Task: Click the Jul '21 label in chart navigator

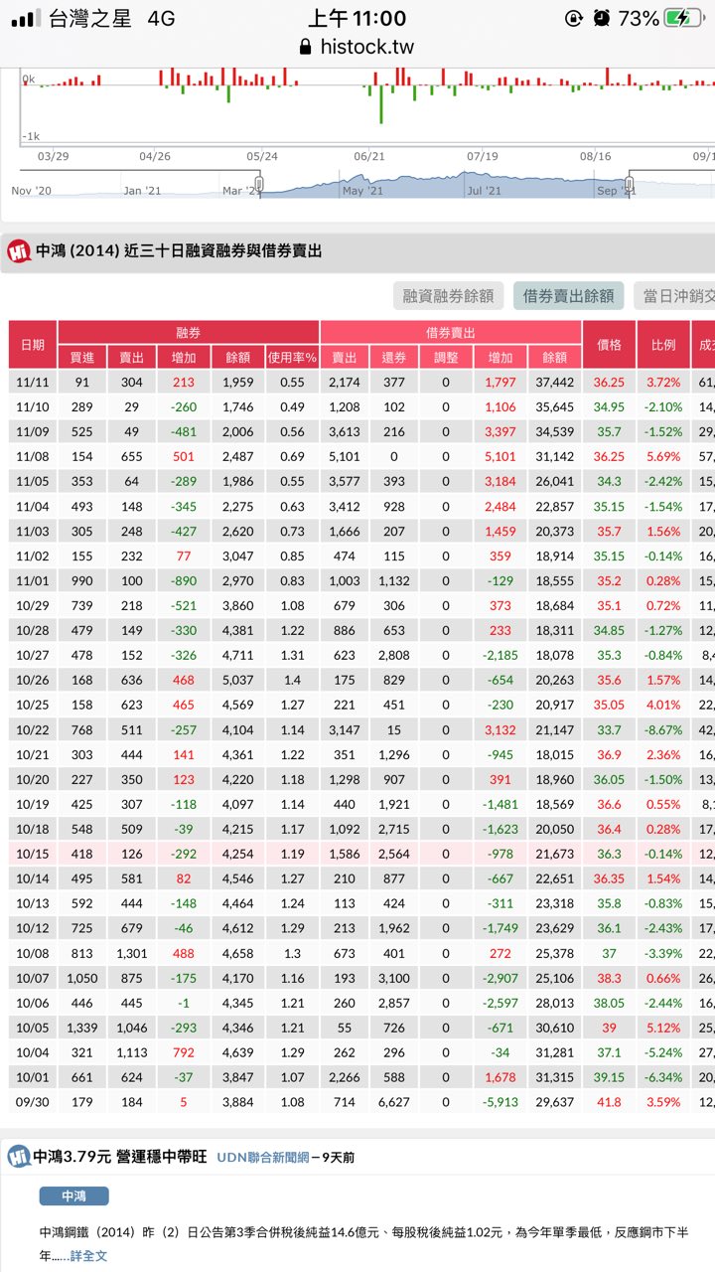Action: point(484,191)
